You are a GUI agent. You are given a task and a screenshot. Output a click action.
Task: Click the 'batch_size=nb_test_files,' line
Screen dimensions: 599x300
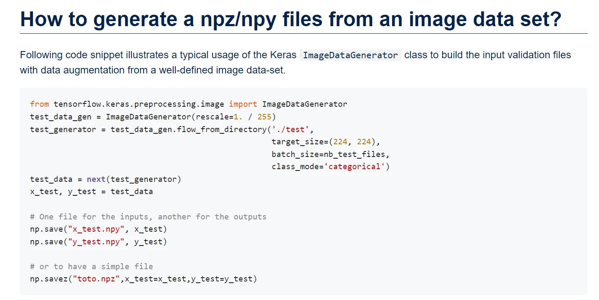[330, 154]
